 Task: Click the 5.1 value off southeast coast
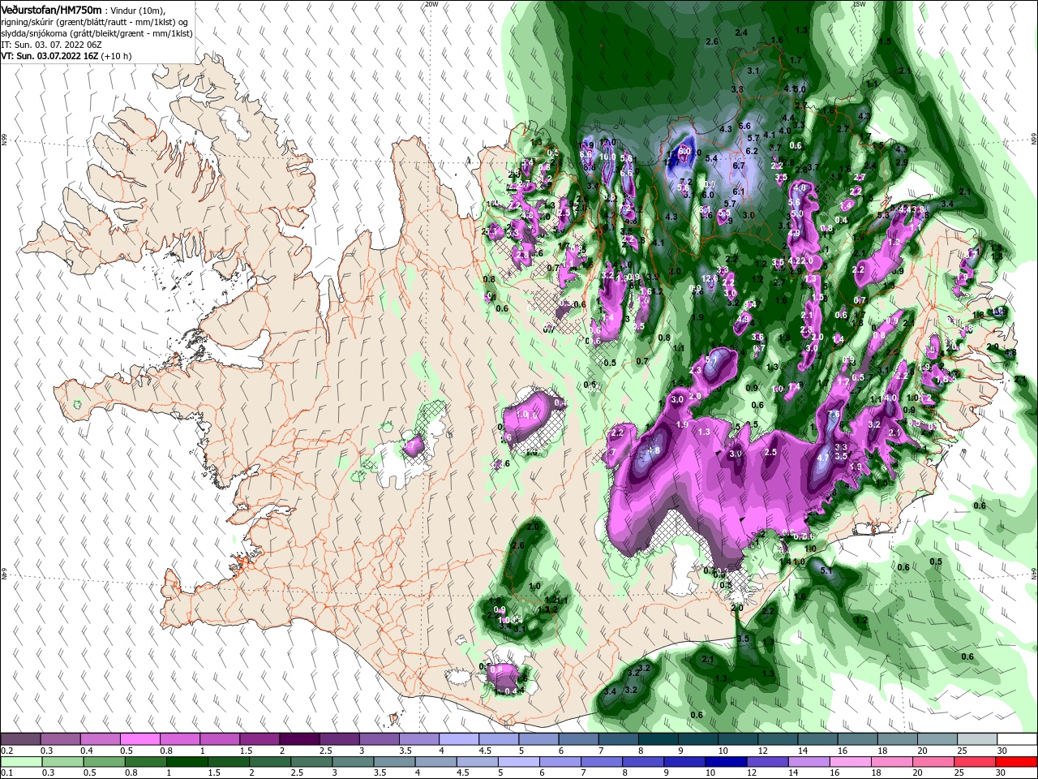pyautogui.click(x=826, y=570)
